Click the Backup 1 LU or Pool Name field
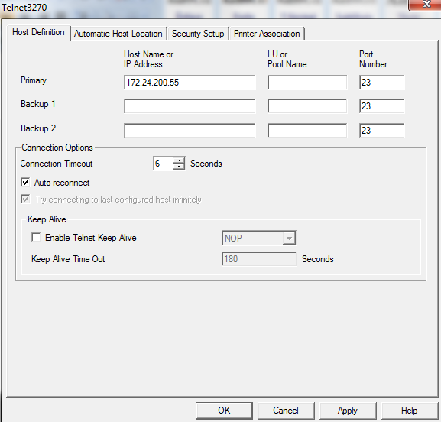Screen dimensions: 441x422 point(307,106)
